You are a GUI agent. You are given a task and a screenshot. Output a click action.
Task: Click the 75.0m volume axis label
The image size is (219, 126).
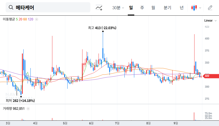(x=208, y=113)
